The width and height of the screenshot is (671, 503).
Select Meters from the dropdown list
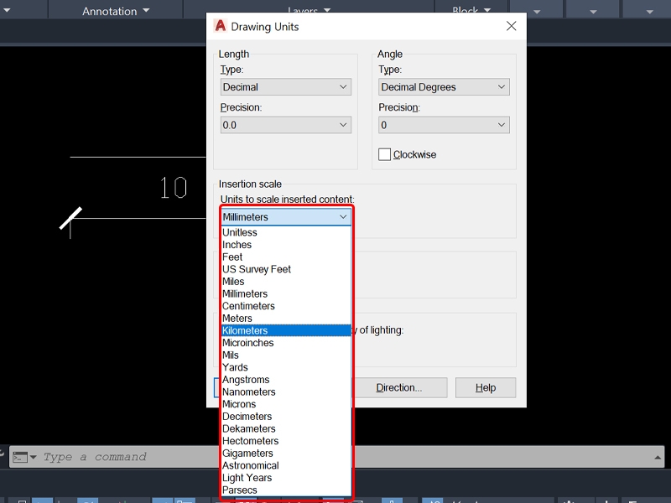[286, 319]
